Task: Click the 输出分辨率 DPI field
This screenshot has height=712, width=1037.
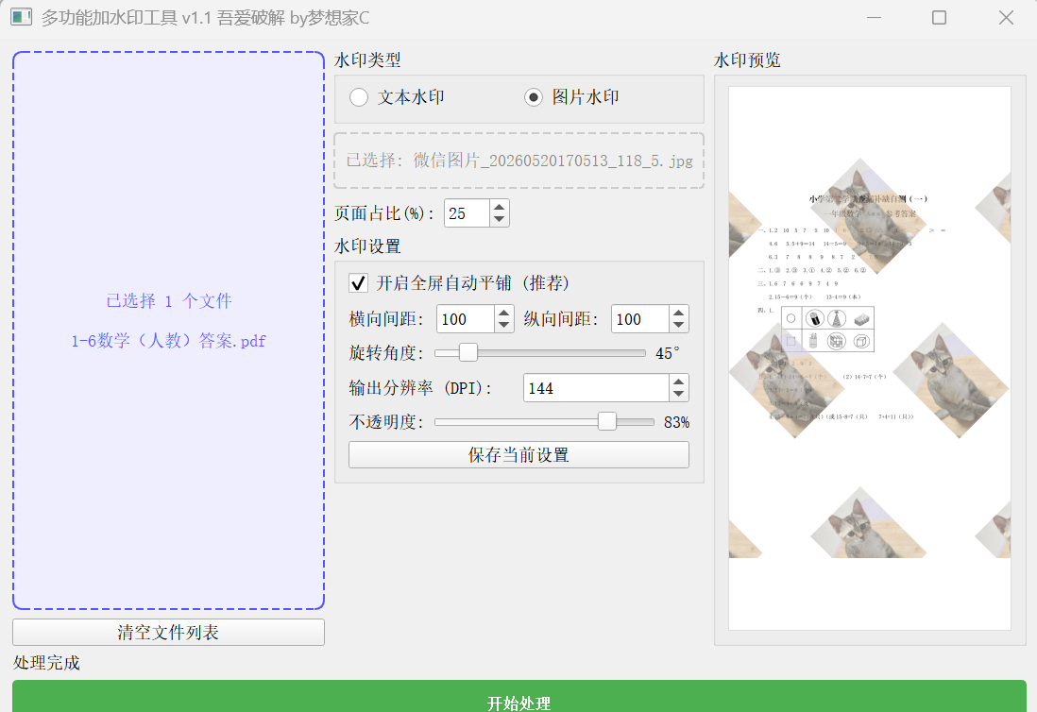Action: click(x=596, y=388)
